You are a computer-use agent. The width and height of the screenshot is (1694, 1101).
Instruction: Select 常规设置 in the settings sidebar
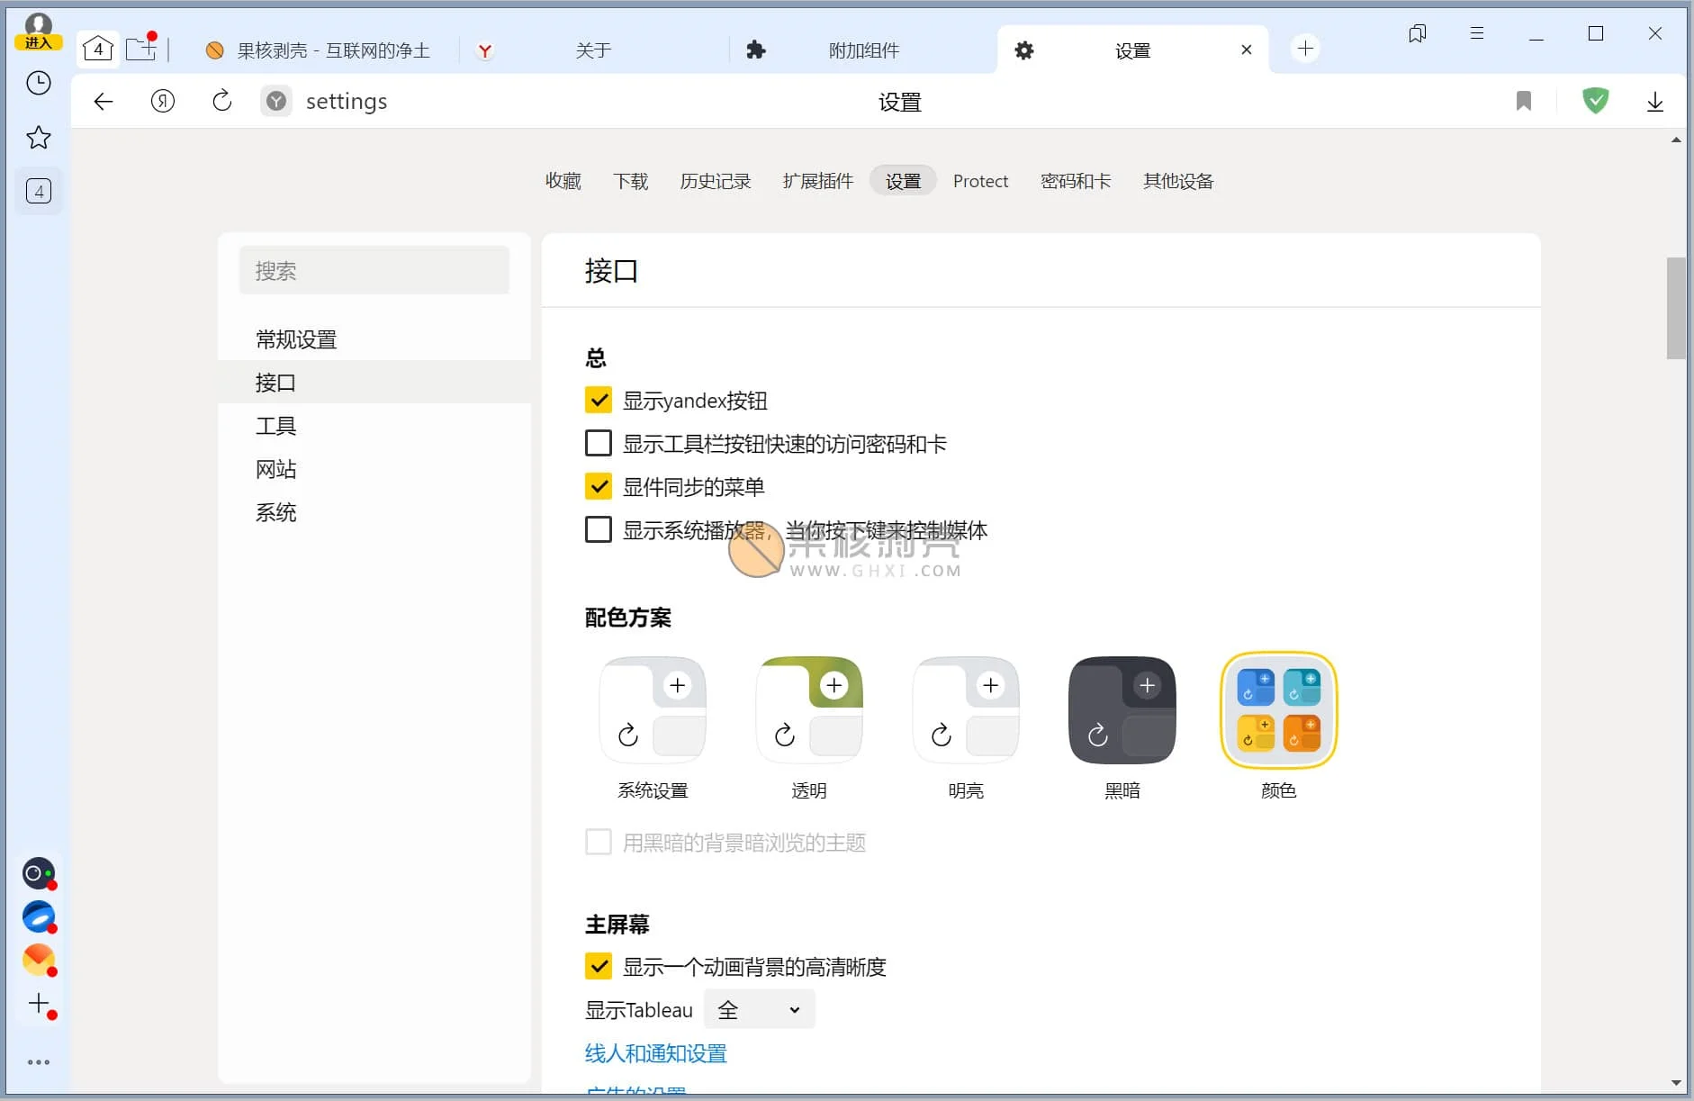[374, 339]
